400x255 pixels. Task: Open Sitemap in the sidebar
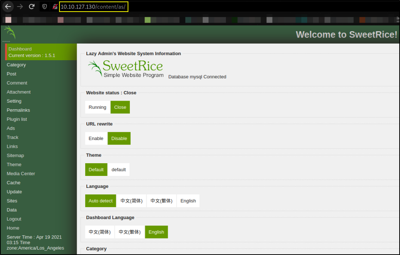click(15, 155)
